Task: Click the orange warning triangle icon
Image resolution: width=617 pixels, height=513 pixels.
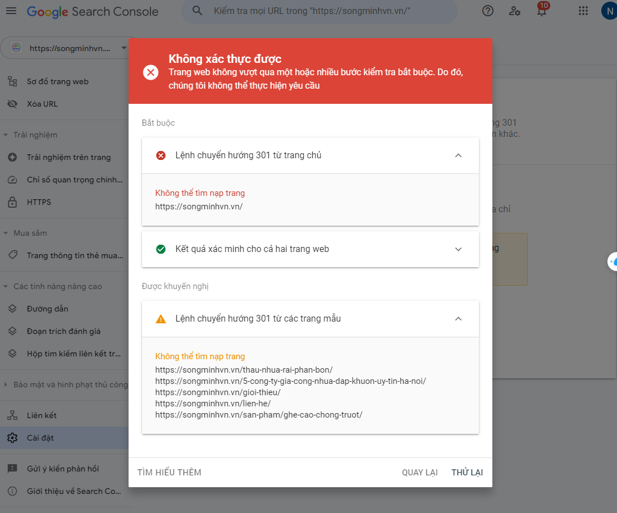Action: pos(161,319)
